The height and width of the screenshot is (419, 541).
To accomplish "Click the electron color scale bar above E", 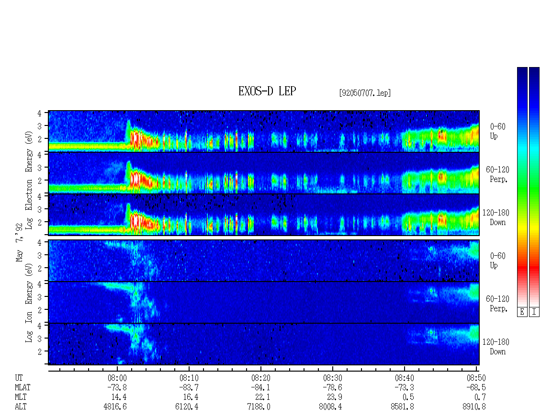I will click(522, 186).
